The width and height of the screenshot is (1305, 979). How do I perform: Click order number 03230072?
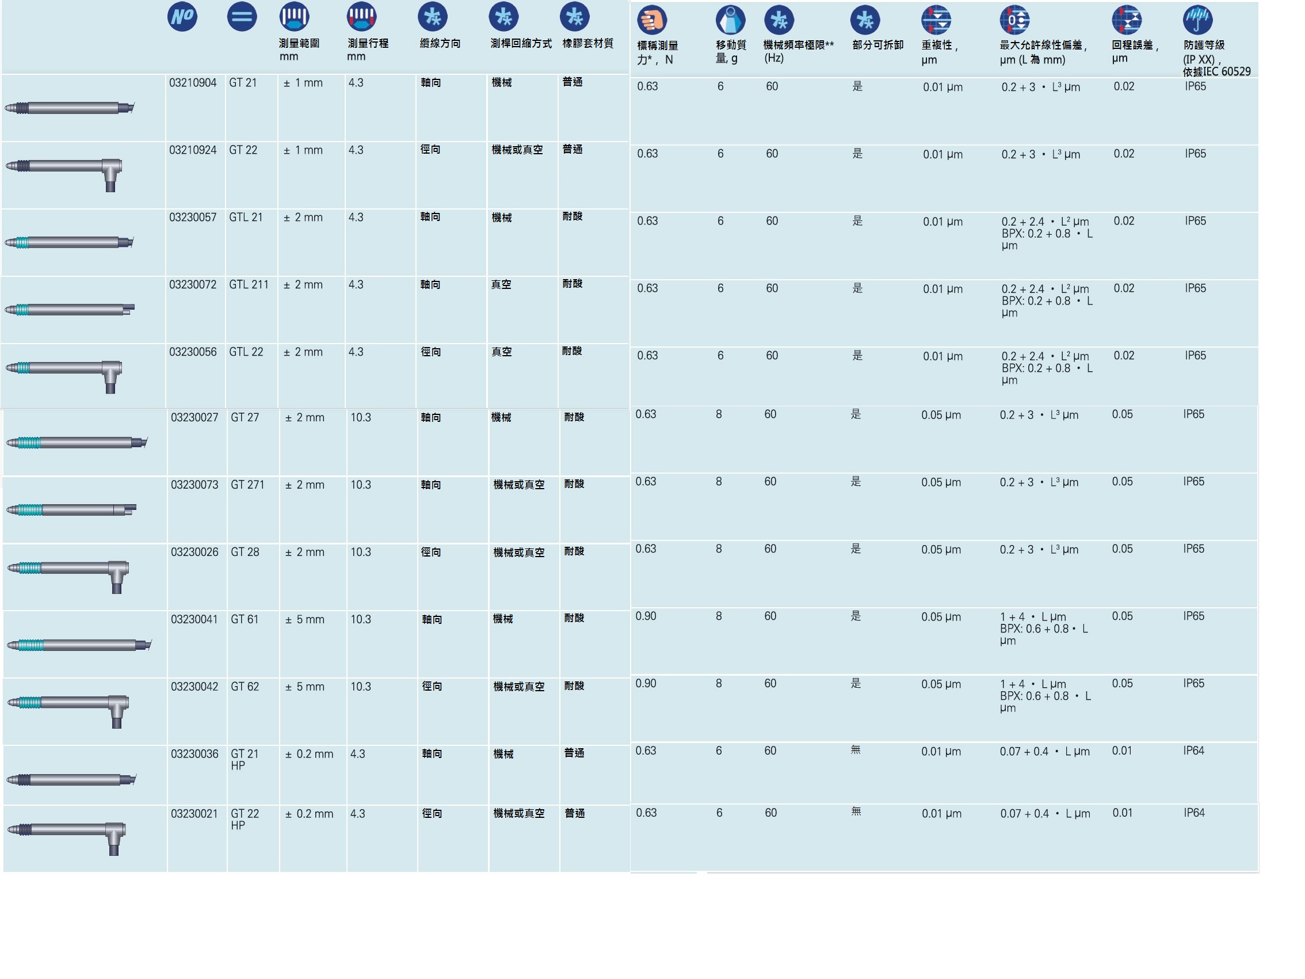point(193,284)
